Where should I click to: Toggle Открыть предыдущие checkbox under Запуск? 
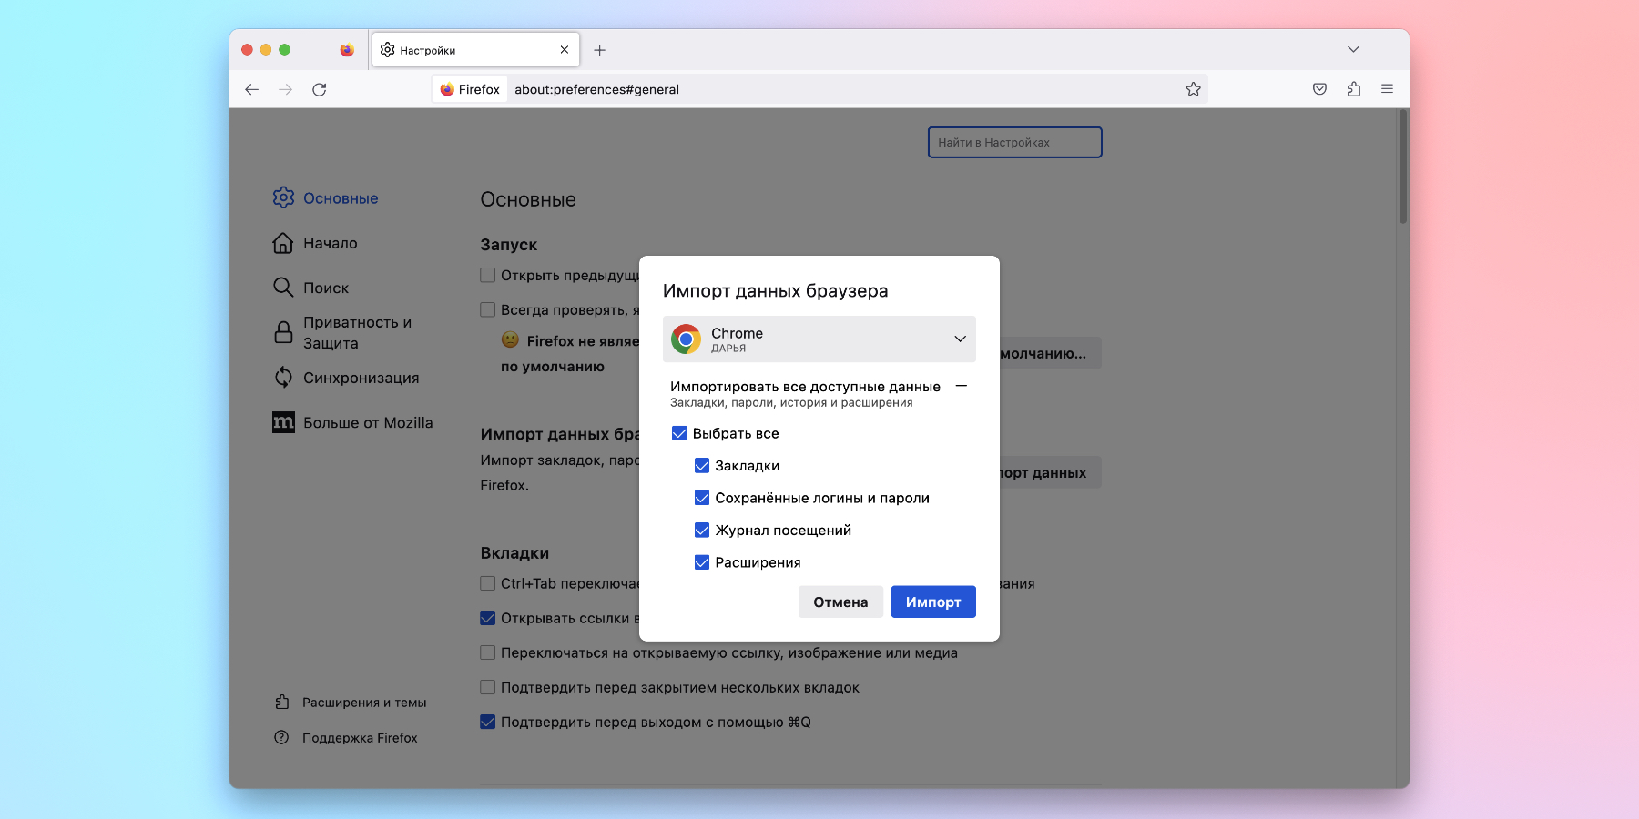coord(488,275)
